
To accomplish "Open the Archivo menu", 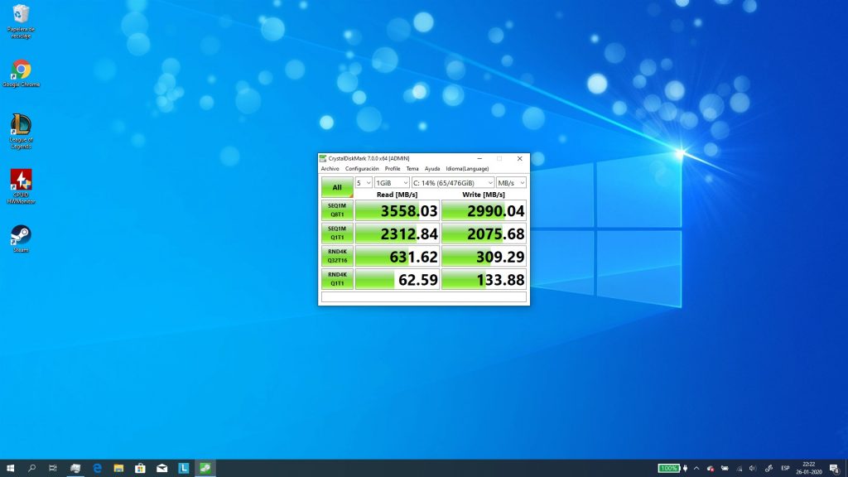I will (330, 169).
